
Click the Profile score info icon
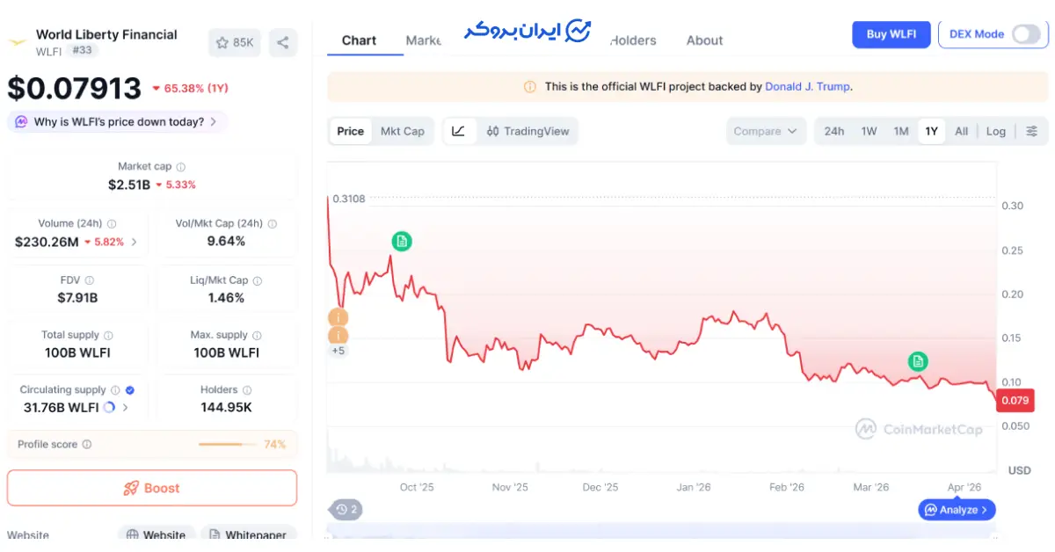point(87,445)
